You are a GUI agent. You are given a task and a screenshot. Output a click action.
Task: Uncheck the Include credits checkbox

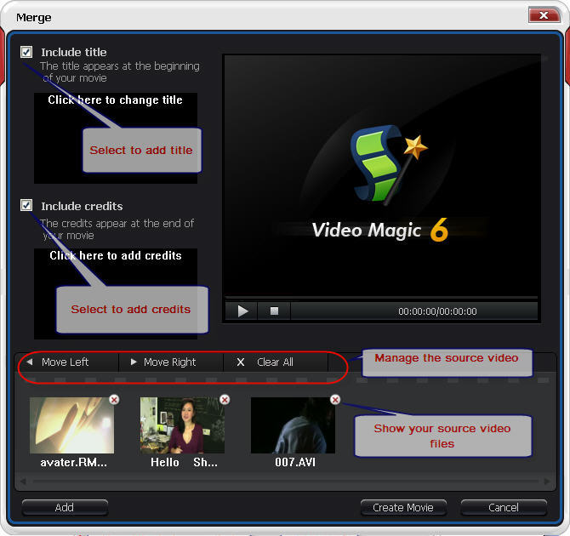point(26,205)
